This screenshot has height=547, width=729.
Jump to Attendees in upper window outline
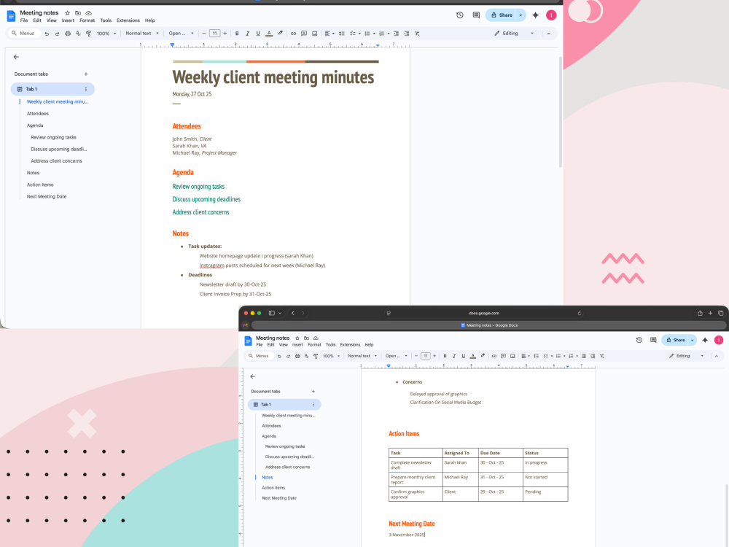[38, 114]
